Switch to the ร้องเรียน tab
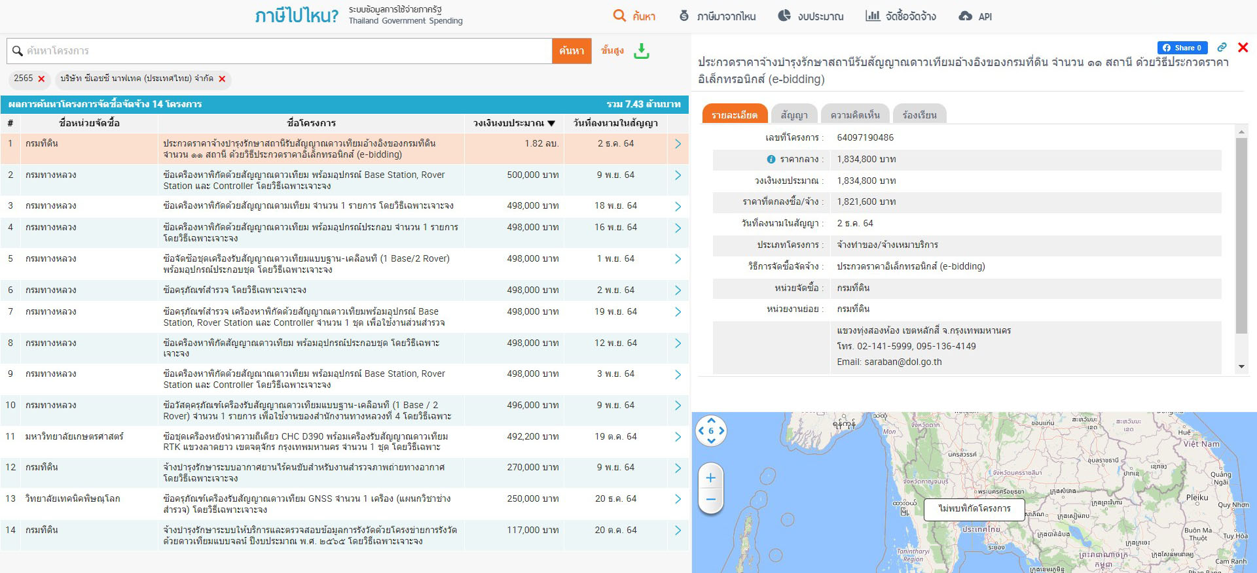 [x=919, y=114]
